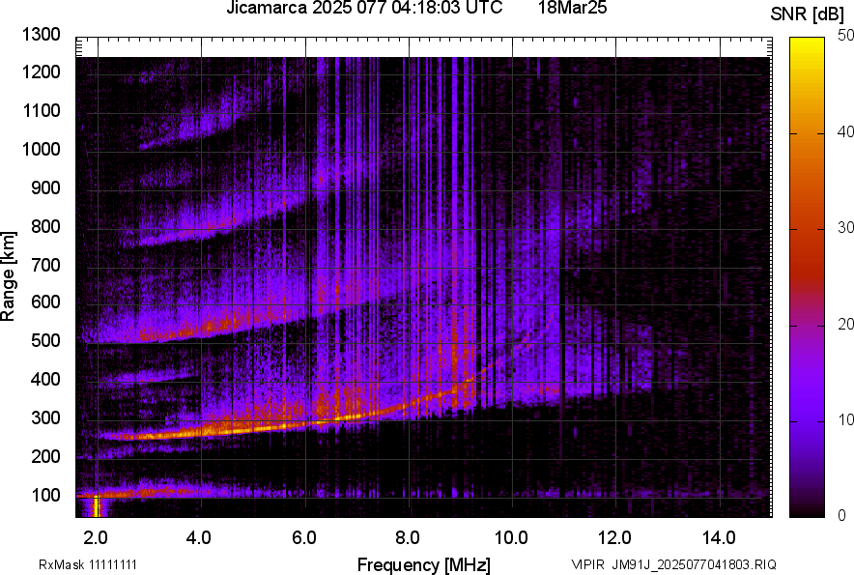This screenshot has width=854, height=575.
Task: Click the '40' colorbar tick value
Action: (846, 131)
